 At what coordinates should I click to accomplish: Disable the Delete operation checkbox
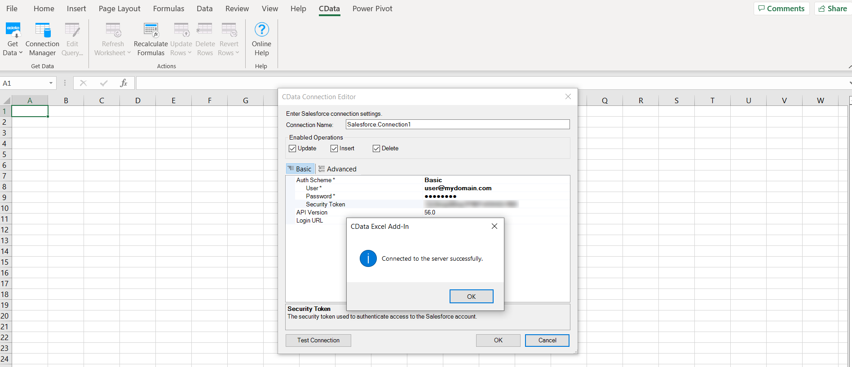click(376, 149)
